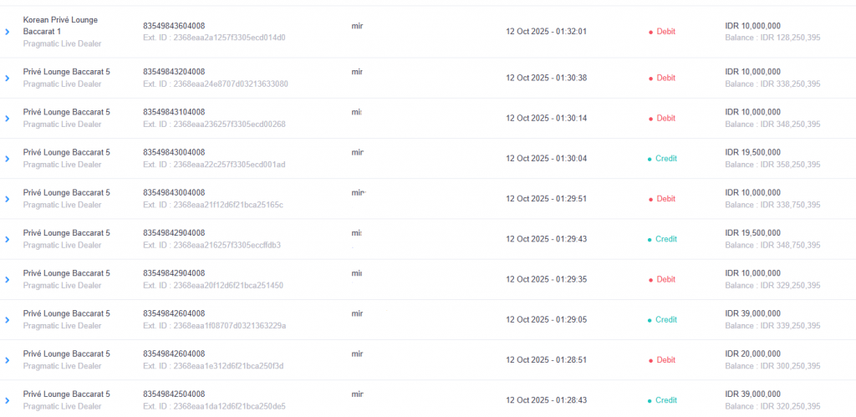This screenshot has height=417, width=856.
Task: Expand the Korean Privé Lounge Baccarat 1 row
Action: (8, 32)
